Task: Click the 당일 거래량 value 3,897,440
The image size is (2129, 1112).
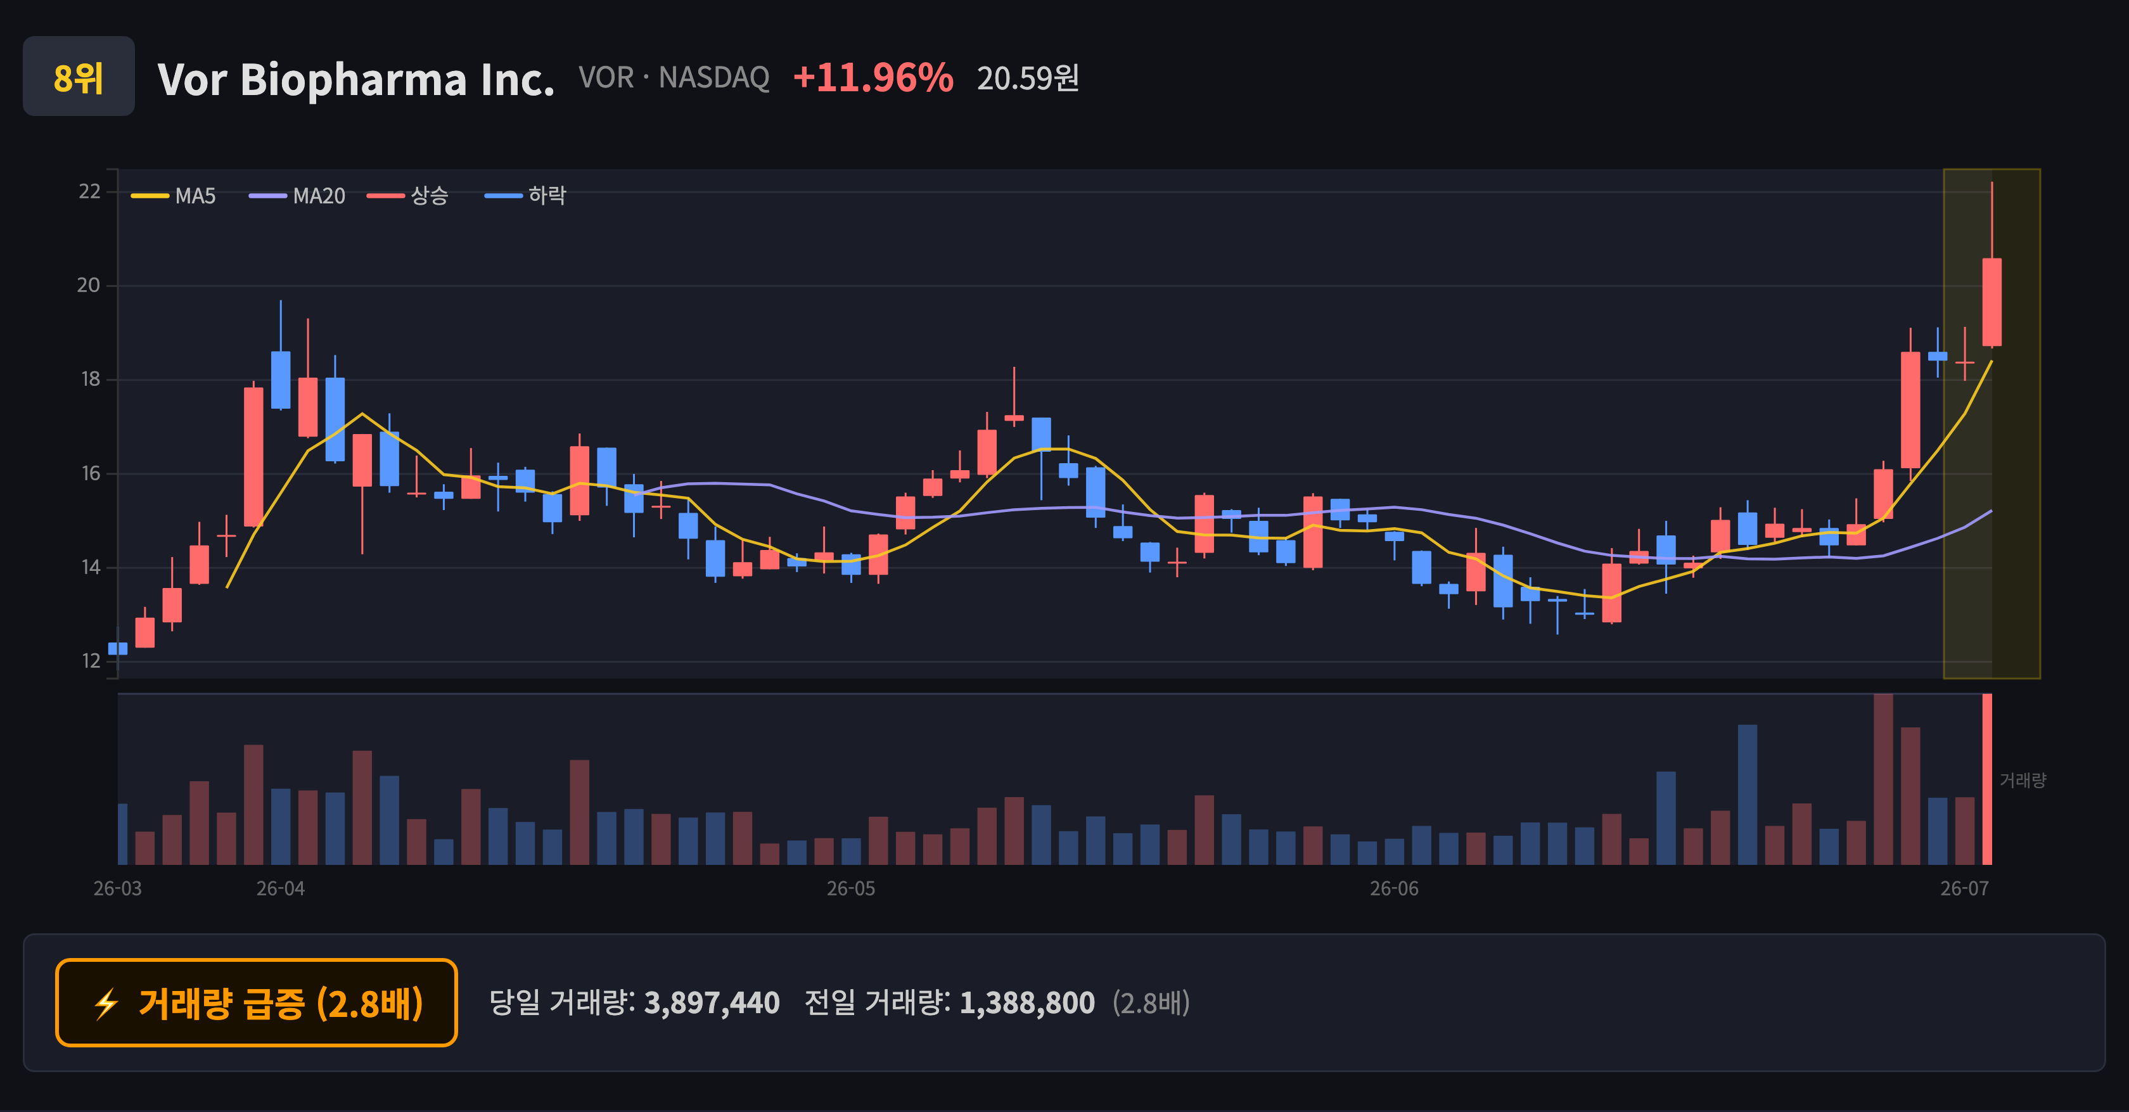Action: (712, 1003)
